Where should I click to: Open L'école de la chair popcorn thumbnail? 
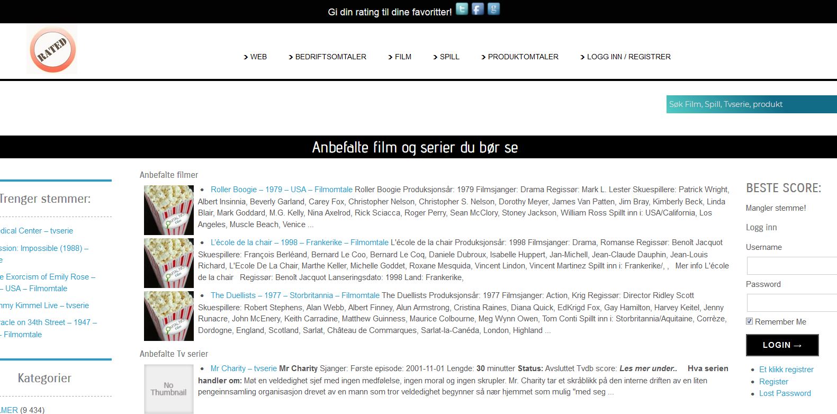point(169,263)
